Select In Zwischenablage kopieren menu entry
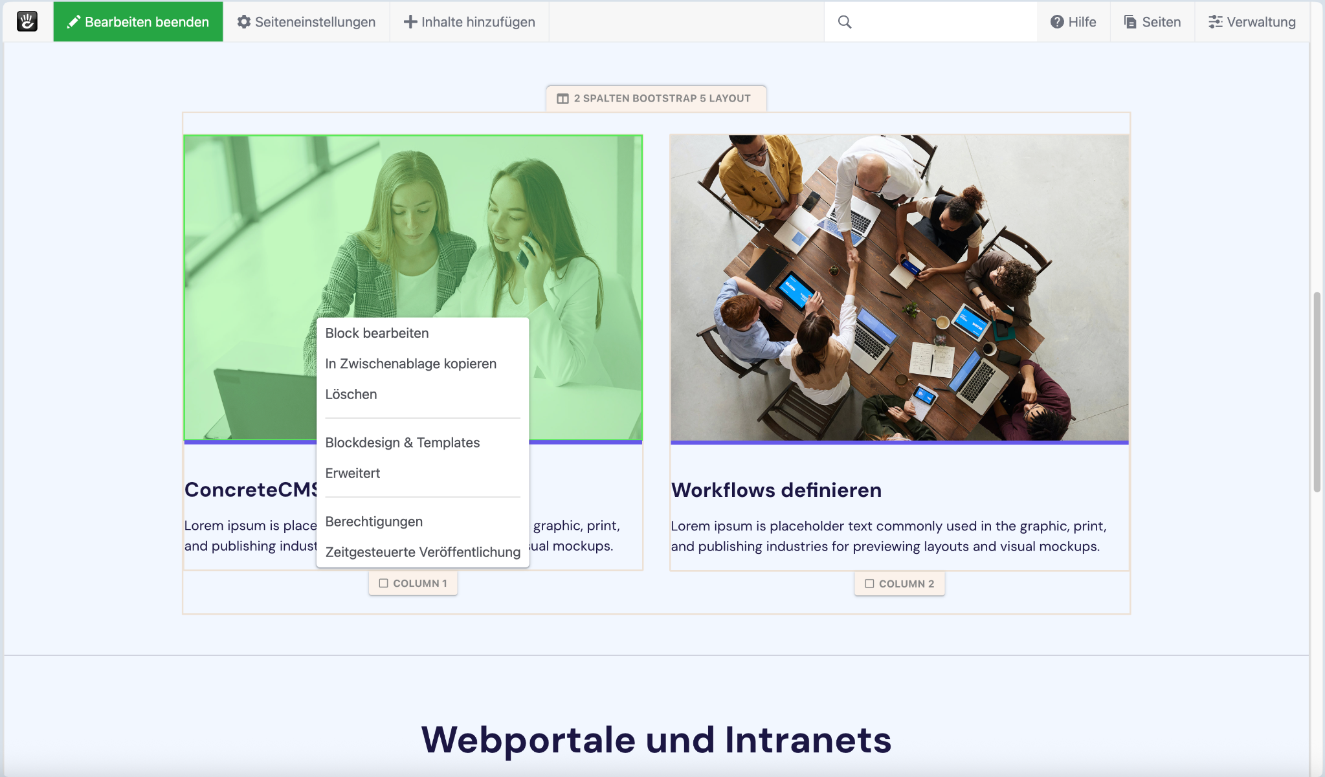This screenshot has width=1325, height=777. (422, 364)
